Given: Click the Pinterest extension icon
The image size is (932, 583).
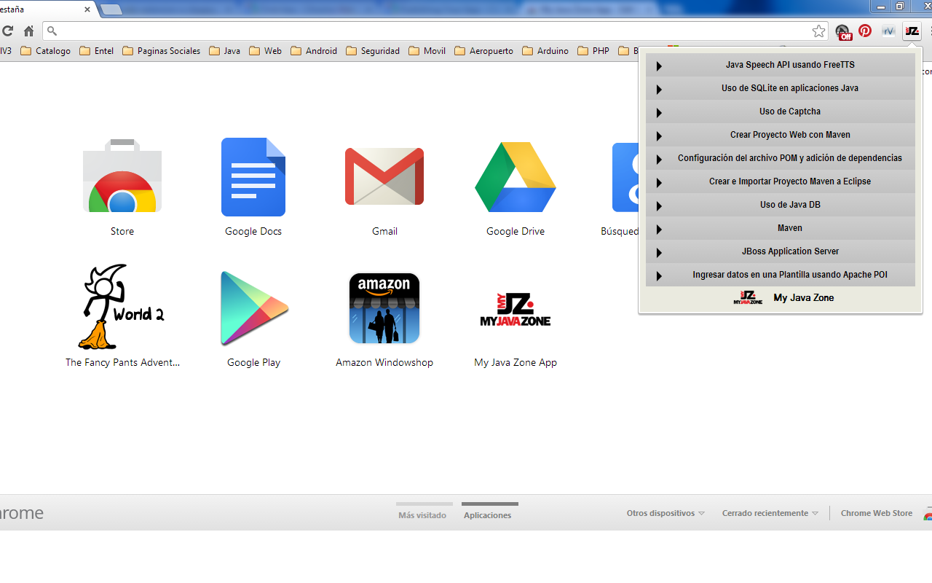Looking at the screenshot, I should (864, 31).
